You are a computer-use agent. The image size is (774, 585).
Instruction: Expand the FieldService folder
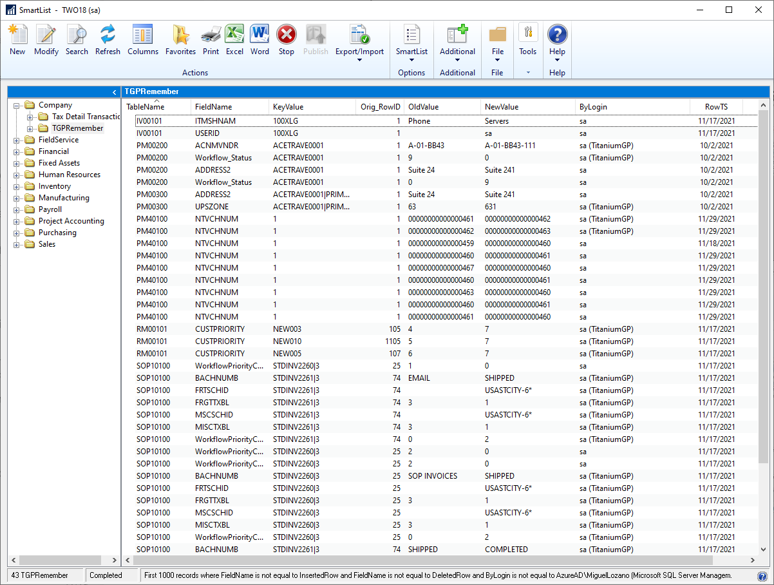coord(17,140)
